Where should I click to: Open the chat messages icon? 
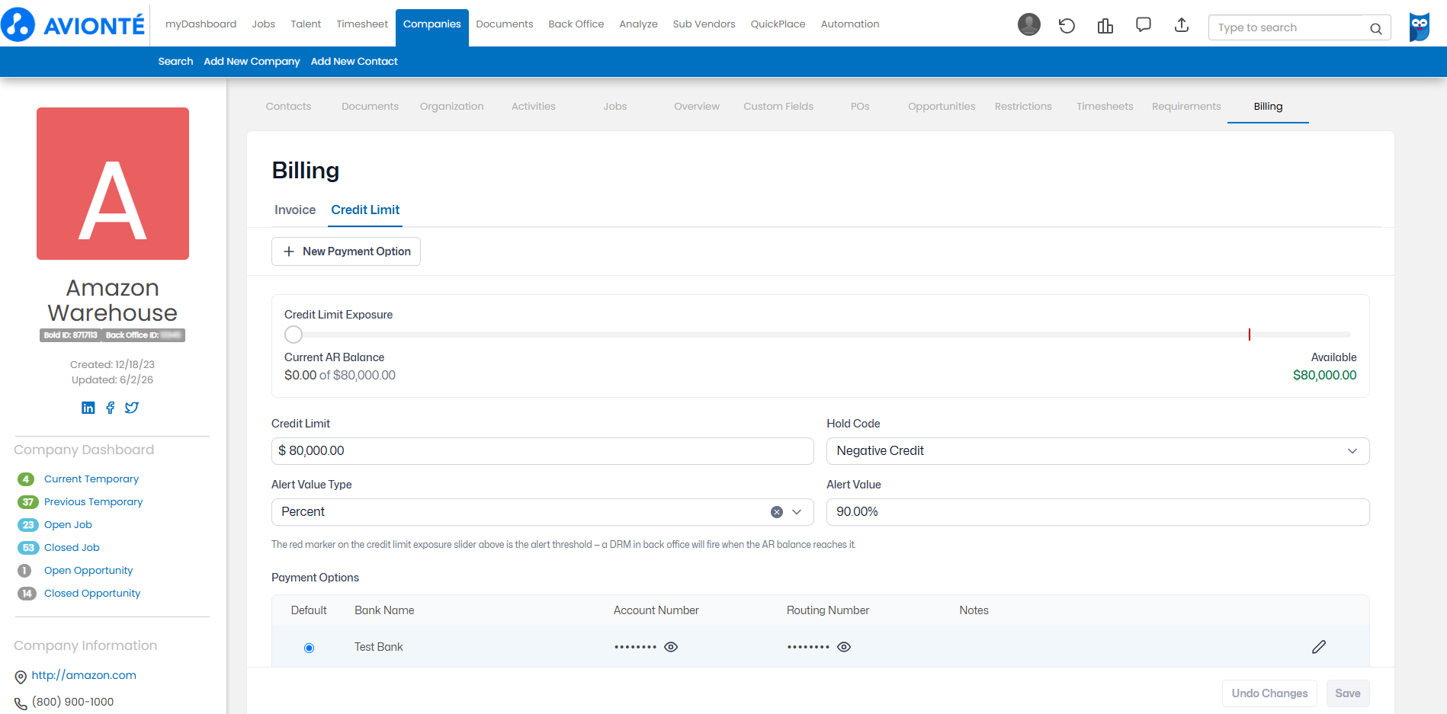coord(1144,25)
